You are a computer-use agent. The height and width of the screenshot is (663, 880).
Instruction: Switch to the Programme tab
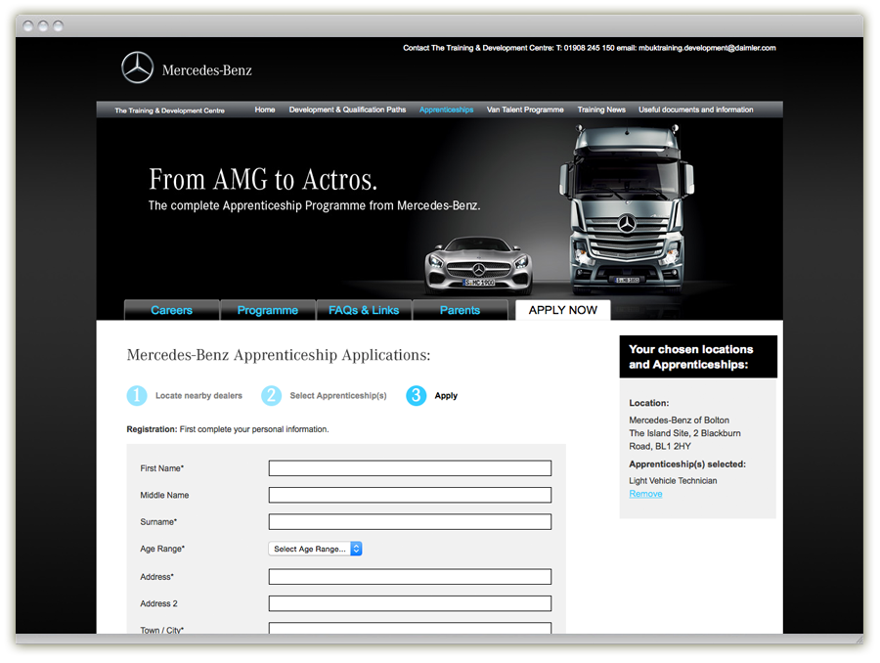click(267, 310)
